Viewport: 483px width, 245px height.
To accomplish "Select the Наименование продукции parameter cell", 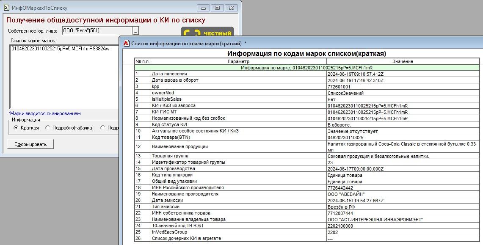I will 238,146.
